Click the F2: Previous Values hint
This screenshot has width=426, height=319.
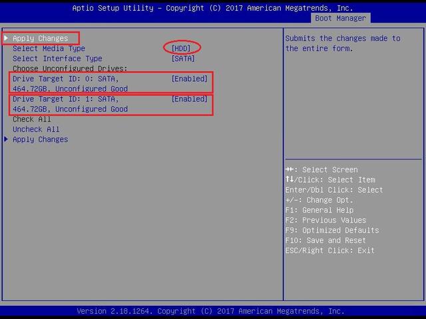tap(325, 221)
